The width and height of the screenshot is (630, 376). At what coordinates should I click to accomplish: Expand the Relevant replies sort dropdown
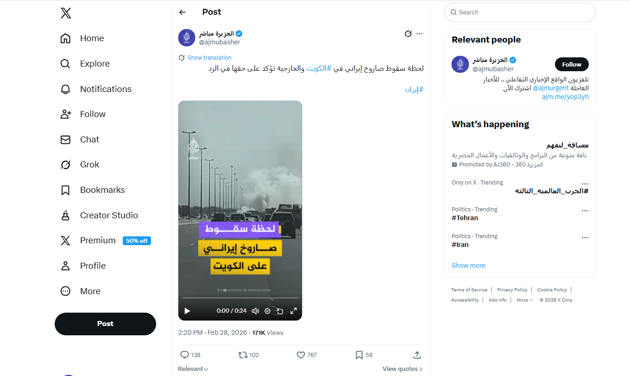tap(193, 369)
